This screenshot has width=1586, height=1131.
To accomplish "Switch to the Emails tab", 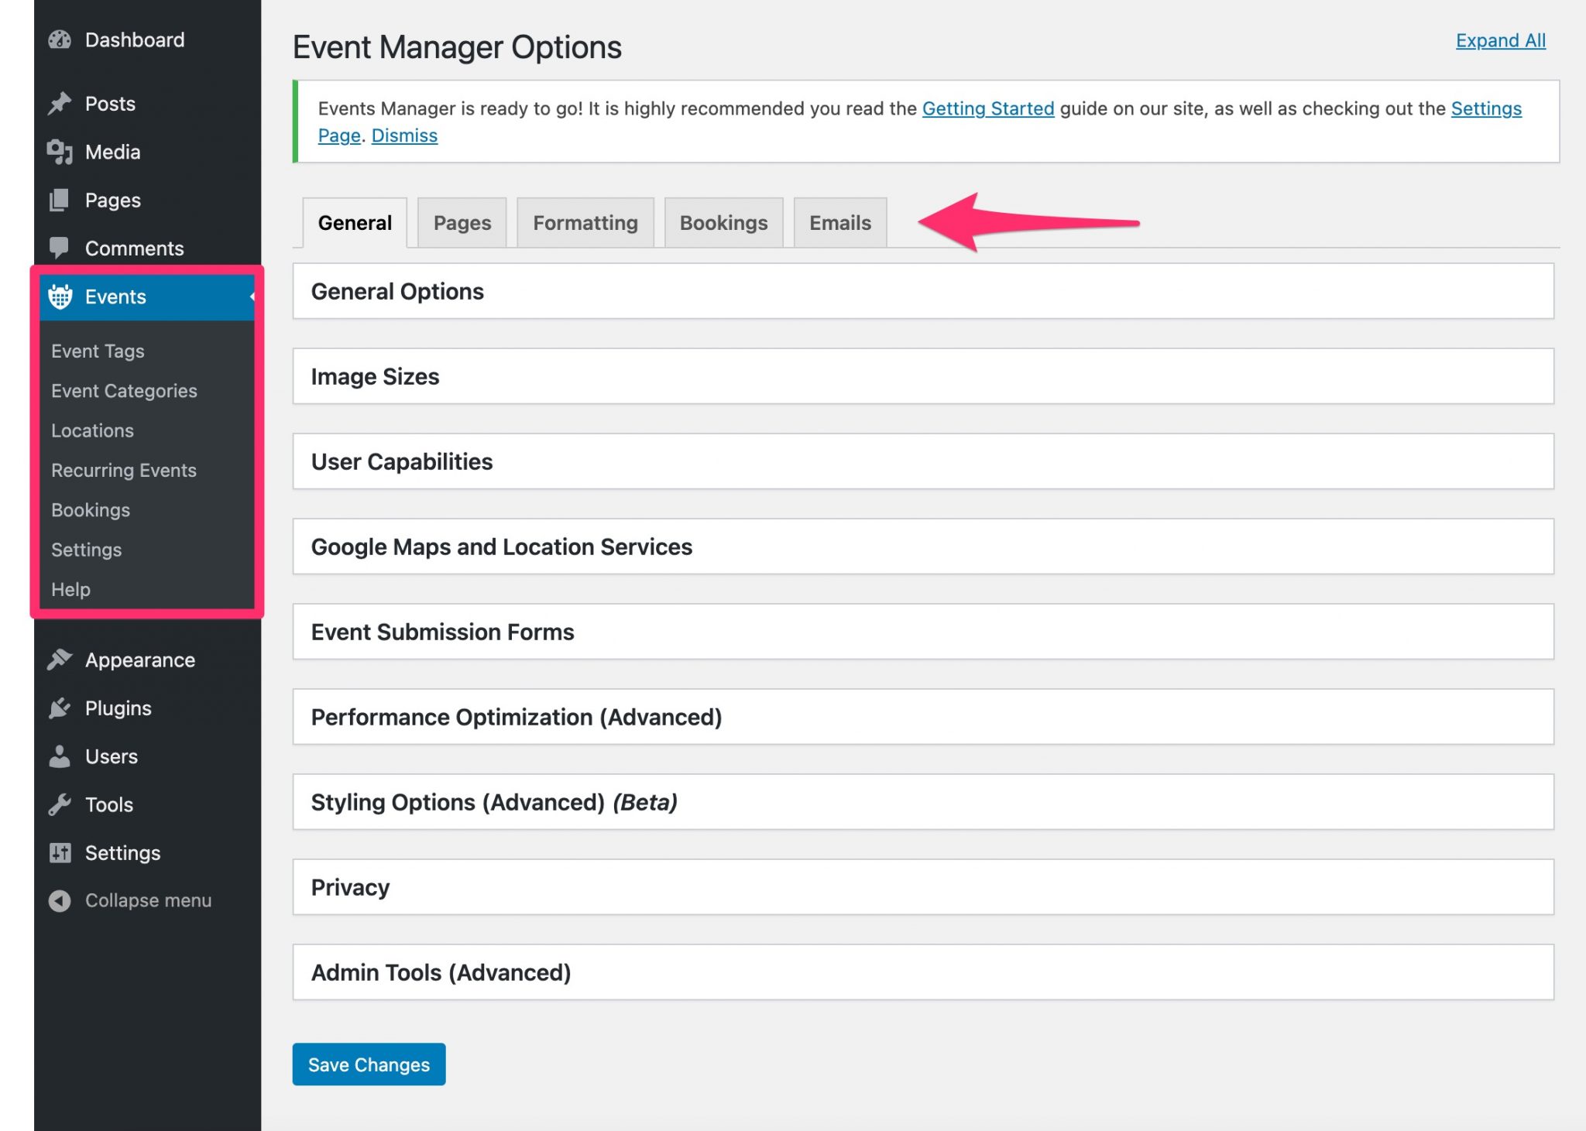I will [x=839, y=223].
